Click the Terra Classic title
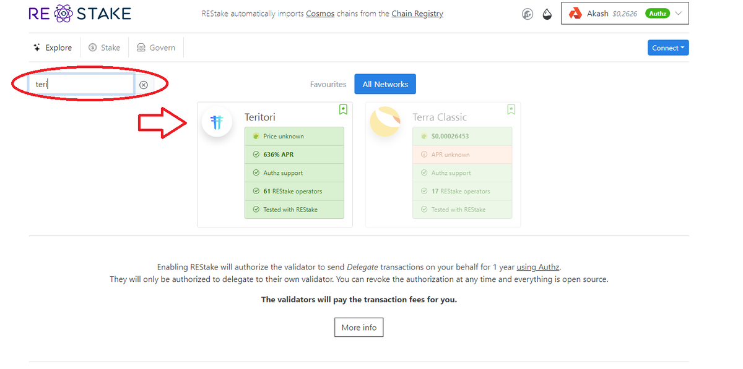Viewport: 743px width, 369px height. click(440, 117)
